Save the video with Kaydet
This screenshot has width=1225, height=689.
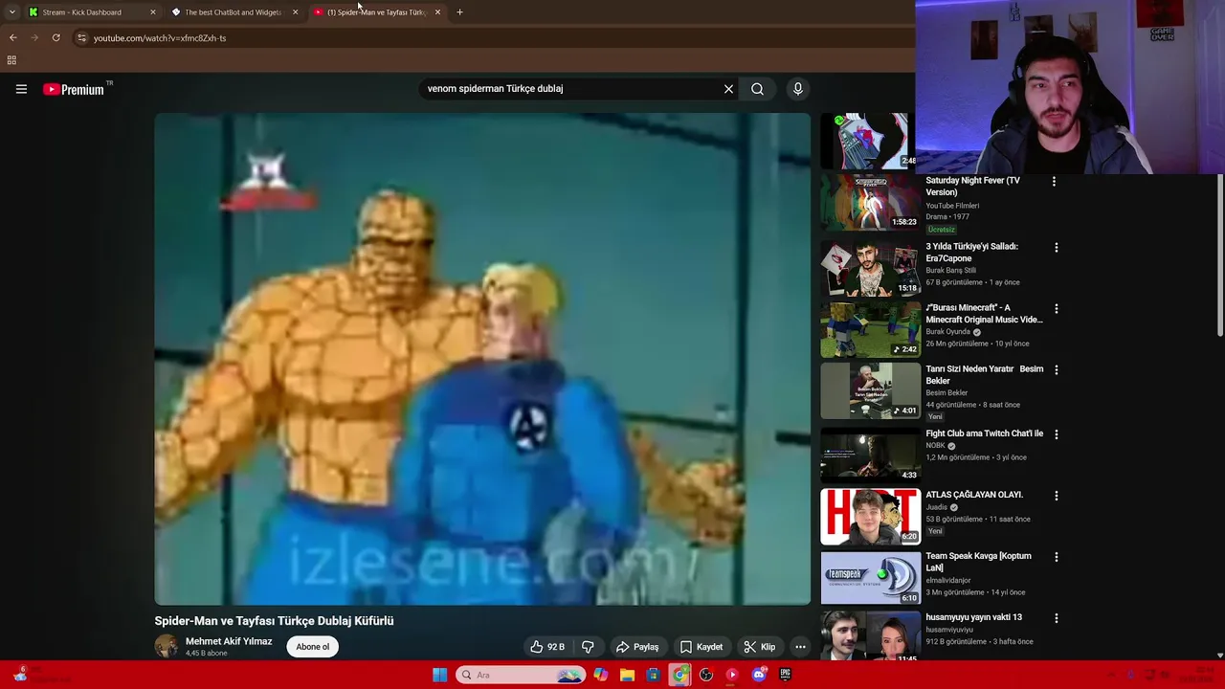coord(701,647)
